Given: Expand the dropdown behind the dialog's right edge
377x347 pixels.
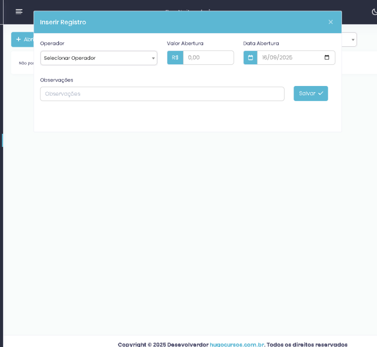Looking at the screenshot, I should point(352,40).
